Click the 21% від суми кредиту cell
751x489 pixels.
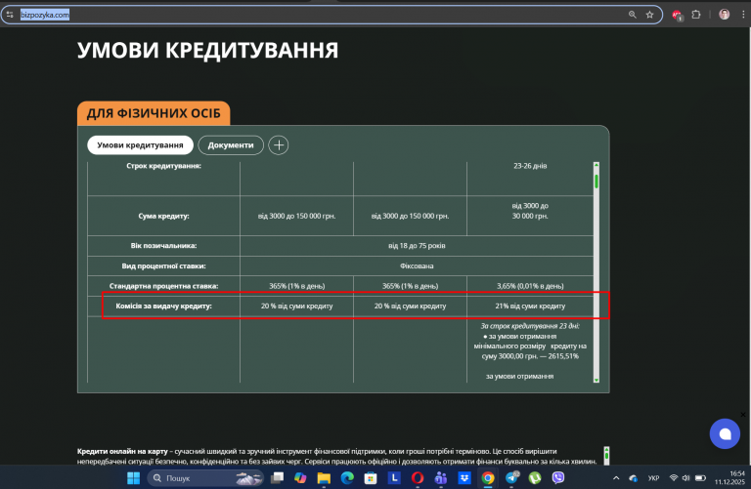[x=530, y=306]
